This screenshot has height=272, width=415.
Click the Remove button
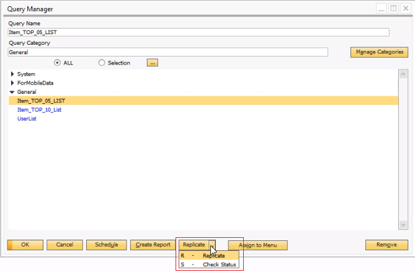386,245
